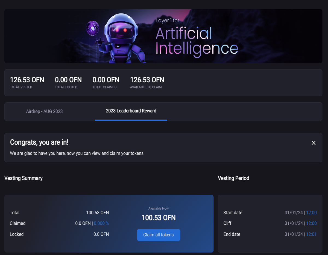Viewport: 328px width, 255px height.
Task: Click the TOTAL VESTED label
Action: coord(21,87)
